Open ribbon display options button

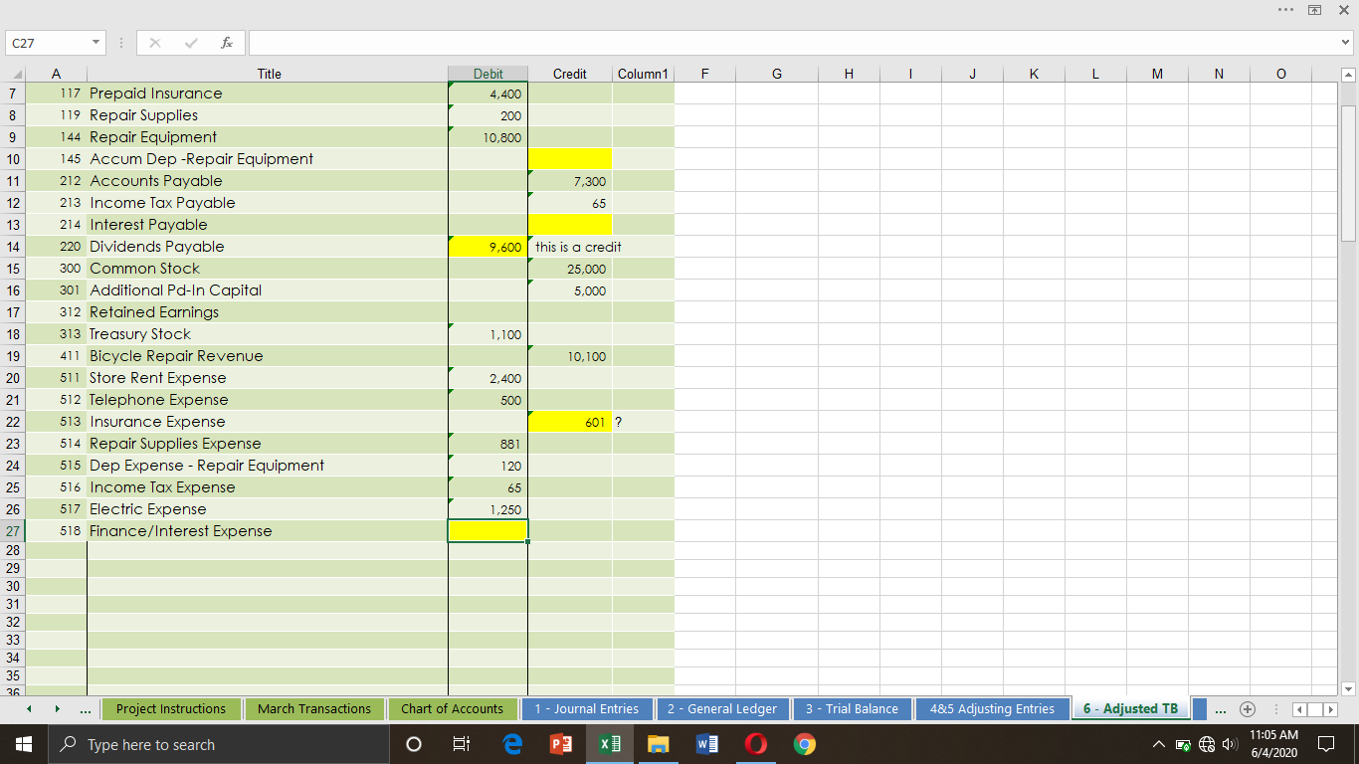[1315, 9]
